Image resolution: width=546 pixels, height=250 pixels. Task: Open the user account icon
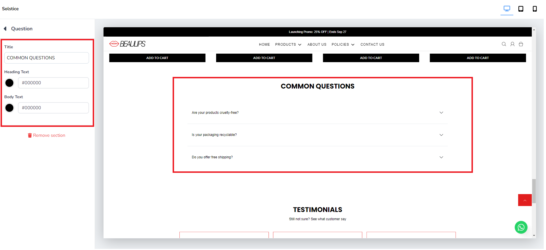(512, 44)
